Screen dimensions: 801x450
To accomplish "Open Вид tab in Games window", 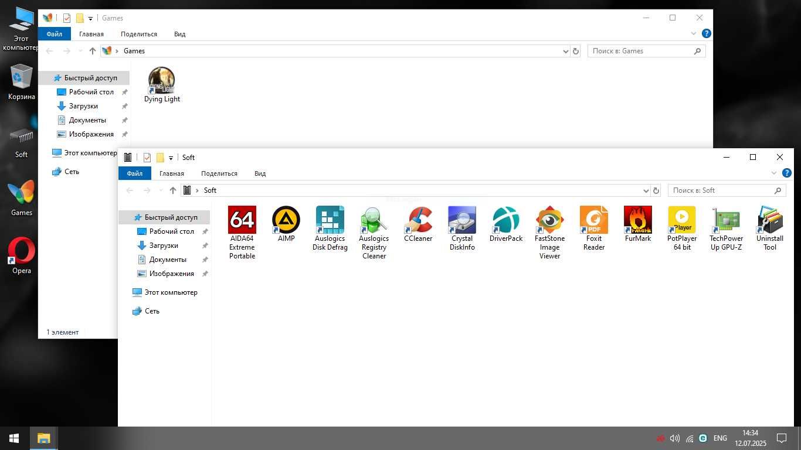I will [180, 34].
